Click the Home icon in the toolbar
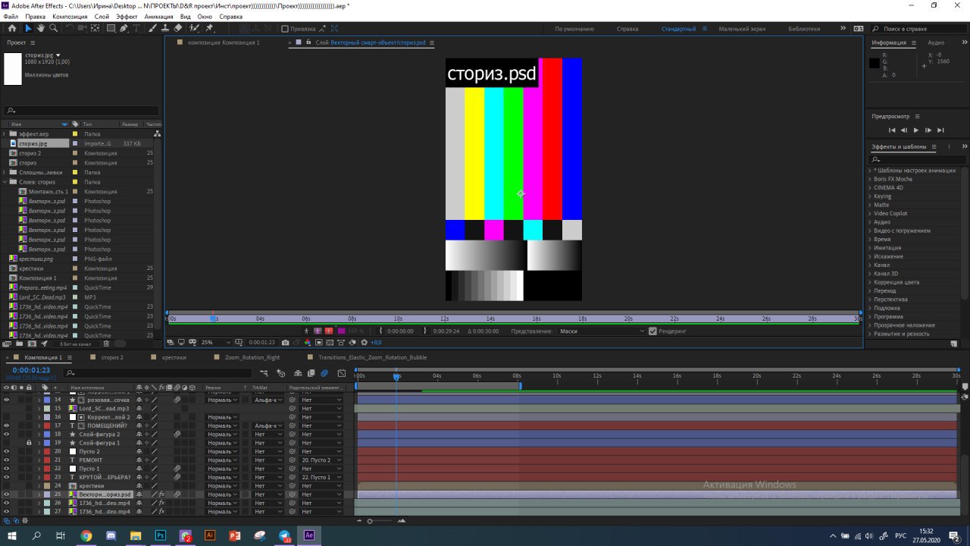The image size is (970, 546). click(x=11, y=28)
